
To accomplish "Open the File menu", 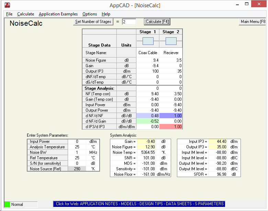I will [9, 14].
